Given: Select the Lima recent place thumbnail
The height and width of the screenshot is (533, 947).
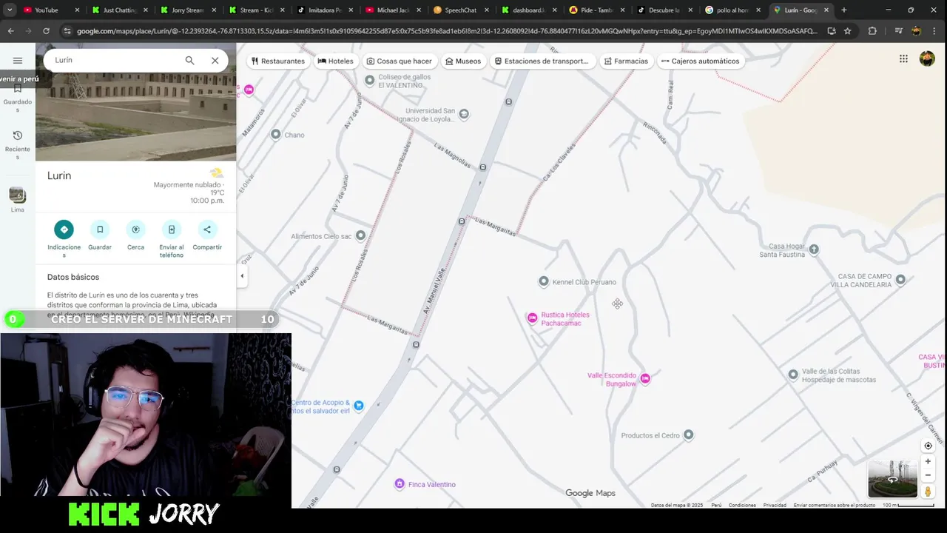Looking at the screenshot, I should point(18,195).
